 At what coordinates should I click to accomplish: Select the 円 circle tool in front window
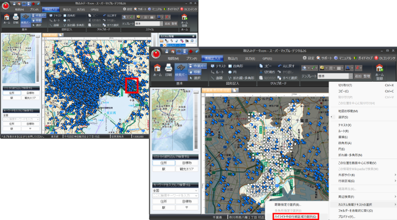pos(232,72)
